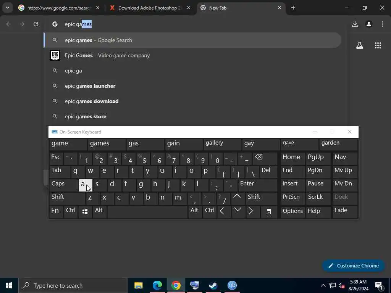Toggle the Fn key

coord(56,212)
